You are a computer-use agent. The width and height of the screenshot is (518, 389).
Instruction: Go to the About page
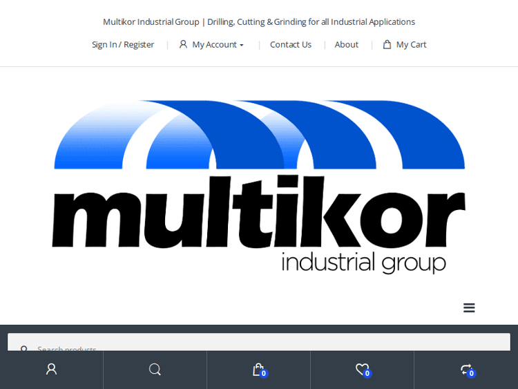pos(346,45)
